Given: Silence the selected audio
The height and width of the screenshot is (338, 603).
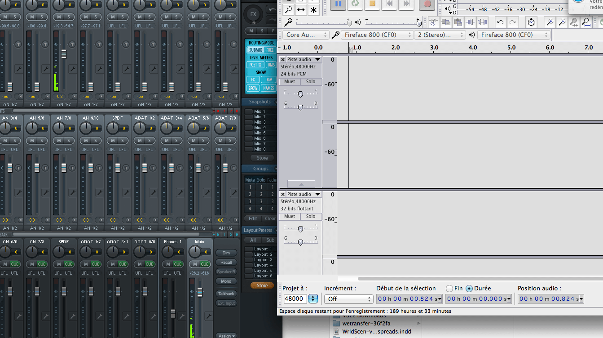Looking at the screenshot, I should coord(482,22).
